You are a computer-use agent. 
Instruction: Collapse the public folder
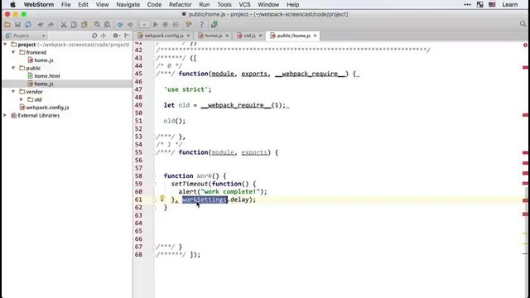pyautogui.click(x=13, y=68)
